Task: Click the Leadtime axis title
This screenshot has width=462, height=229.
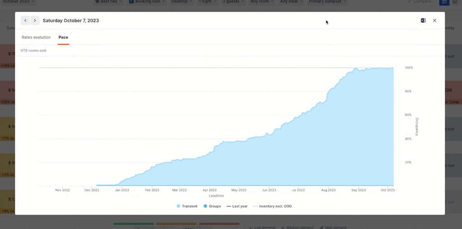Action: pos(216,196)
